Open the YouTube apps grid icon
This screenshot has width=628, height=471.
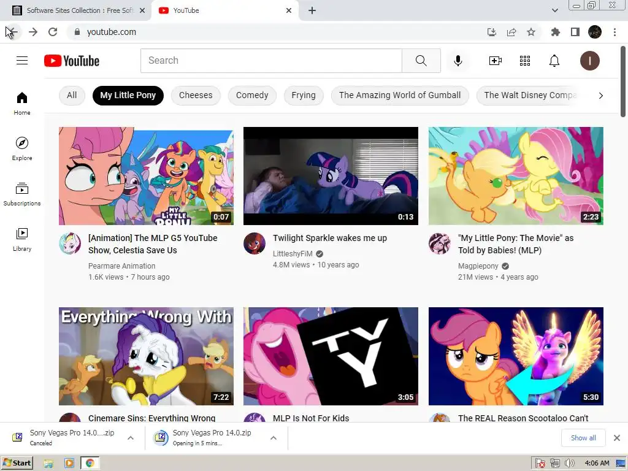pyautogui.click(x=525, y=61)
